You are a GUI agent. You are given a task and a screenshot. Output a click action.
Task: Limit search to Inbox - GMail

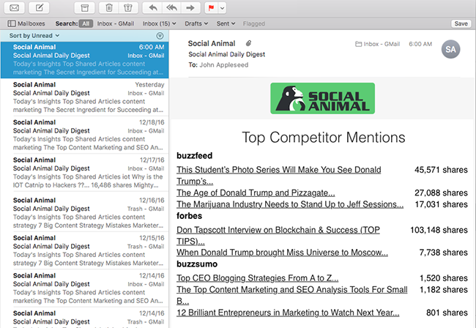(116, 23)
